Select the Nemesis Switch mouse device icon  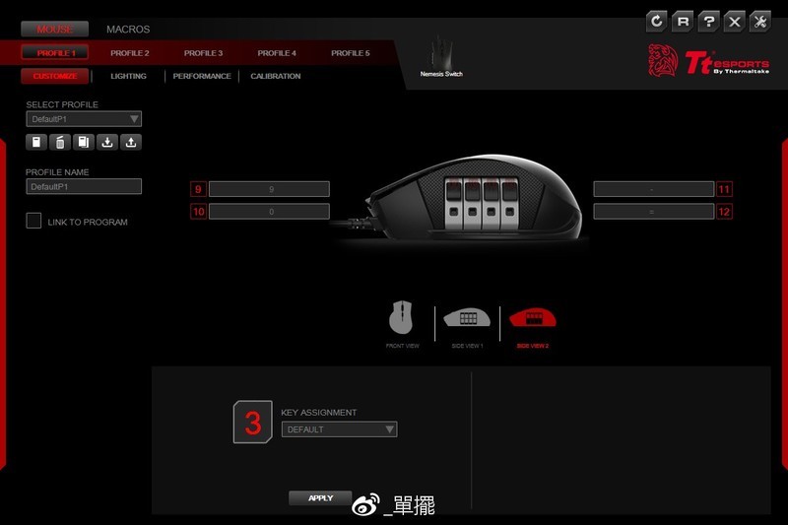[x=441, y=56]
